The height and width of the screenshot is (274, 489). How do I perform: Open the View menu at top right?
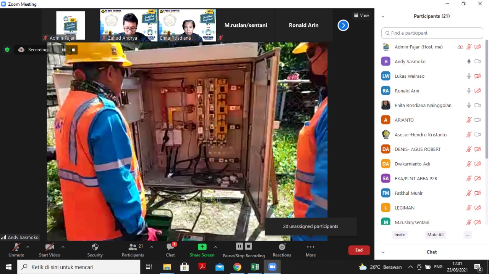(361, 15)
